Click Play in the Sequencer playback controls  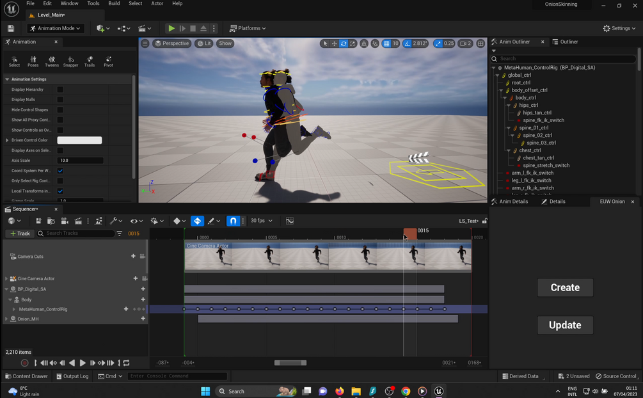[x=82, y=362]
